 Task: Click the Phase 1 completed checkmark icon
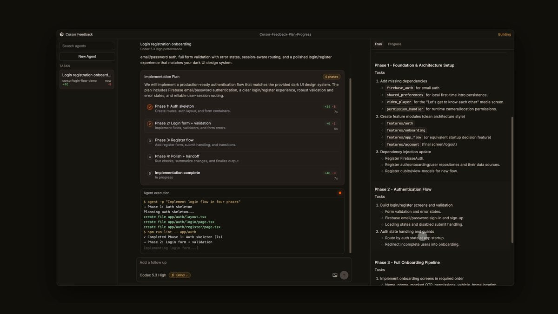click(x=150, y=107)
